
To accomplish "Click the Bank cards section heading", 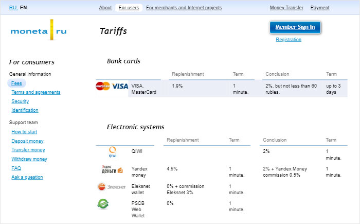I will click(123, 61).
